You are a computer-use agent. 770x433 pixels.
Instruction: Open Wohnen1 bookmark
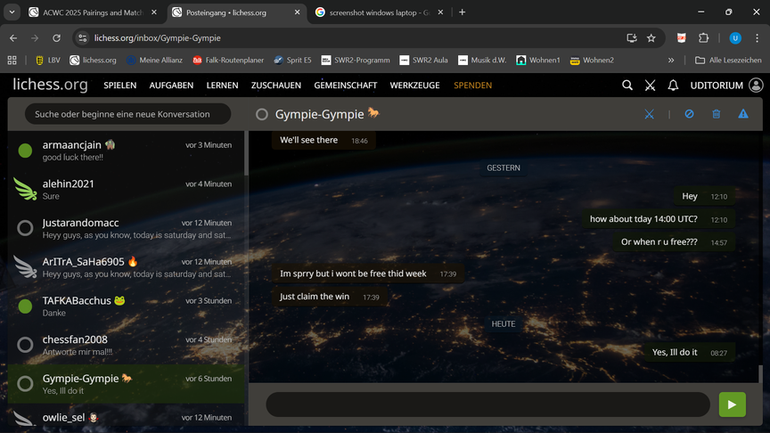click(x=538, y=60)
